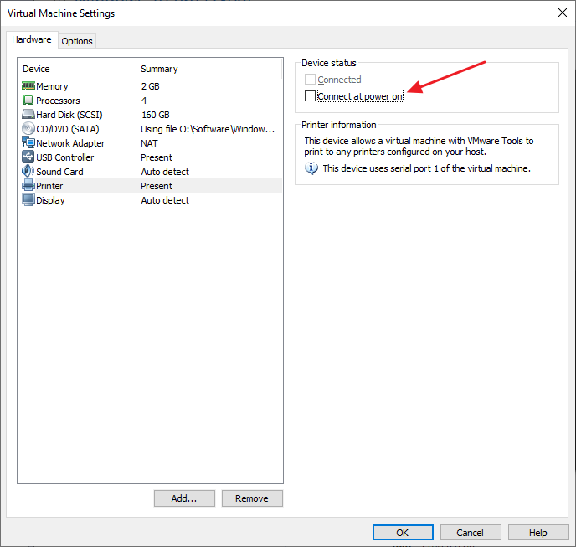Click the Memory device icon
Viewport: 576px width, 547px height.
click(28, 85)
